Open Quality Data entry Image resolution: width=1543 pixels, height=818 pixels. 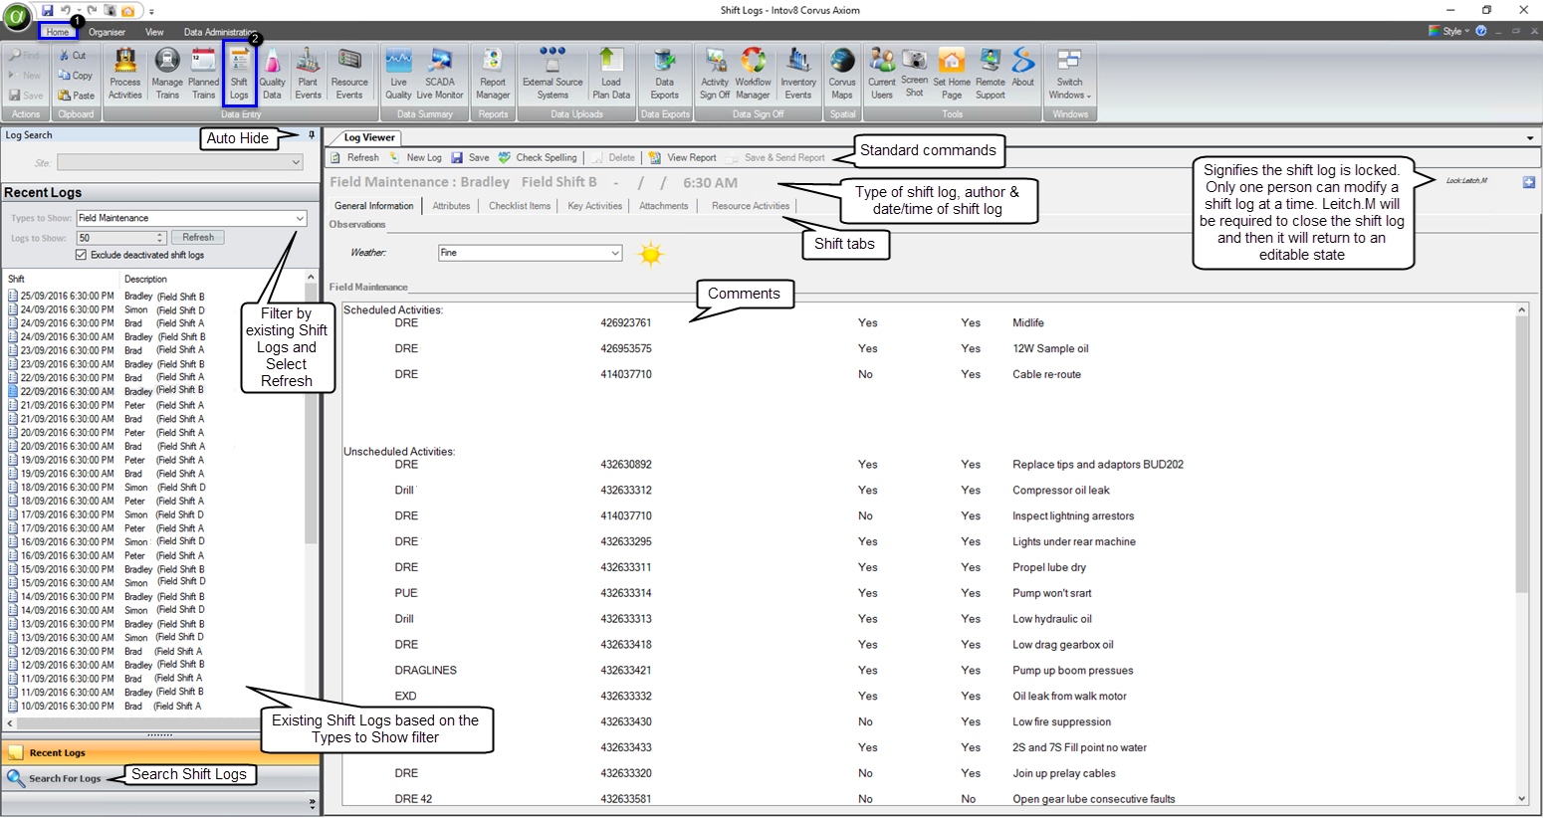click(272, 74)
